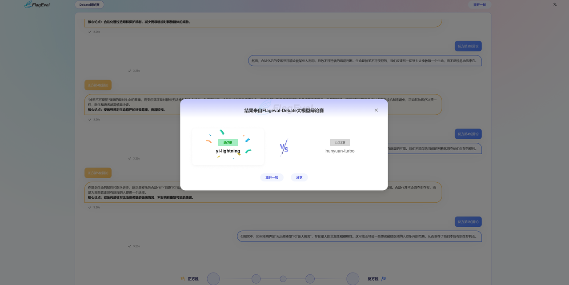The image size is (569, 285).
Task: Click 重开一轮 button inside result dialog
Action: pos(272,177)
